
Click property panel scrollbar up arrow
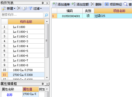(x=47, y=89)
